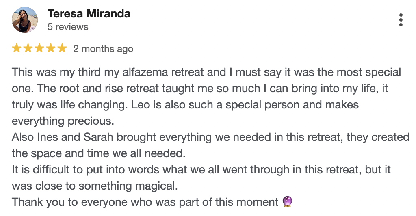Open the Teresa Miranda reviewer name link

[x=89, y=13]
